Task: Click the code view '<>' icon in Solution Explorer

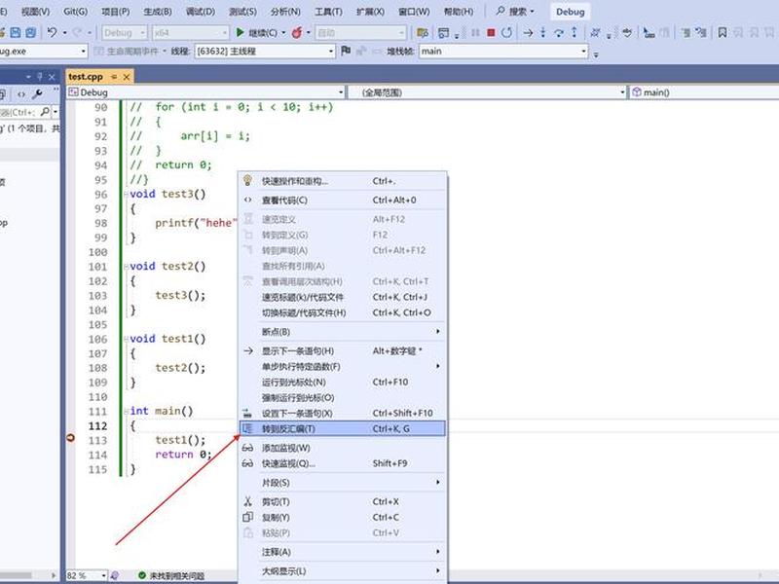Action: pyautogui.click(x=20, y=93)
